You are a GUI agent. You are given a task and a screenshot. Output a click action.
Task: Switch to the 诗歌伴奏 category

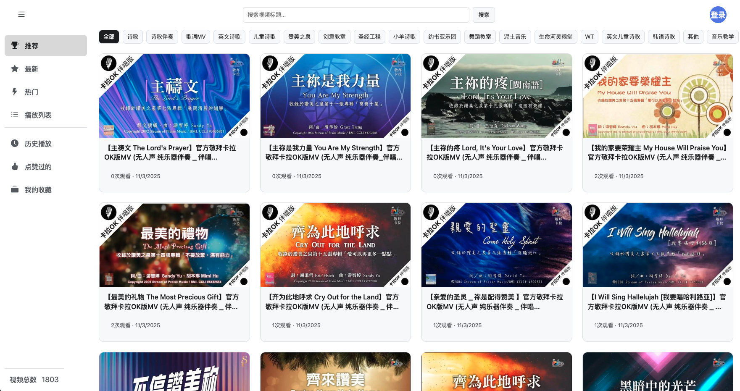(162, 37)
